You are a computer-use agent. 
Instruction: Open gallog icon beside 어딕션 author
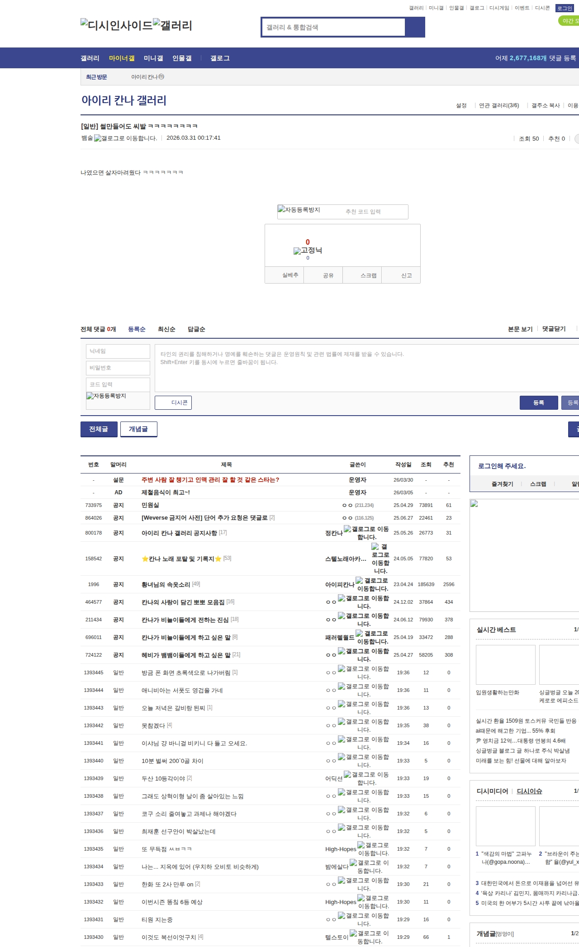click(347, 775)
